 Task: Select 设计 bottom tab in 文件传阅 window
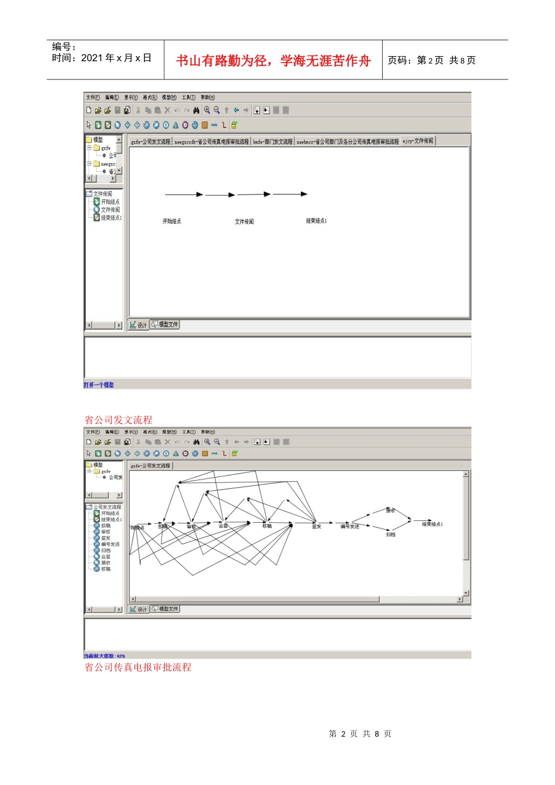click(138, 325)
